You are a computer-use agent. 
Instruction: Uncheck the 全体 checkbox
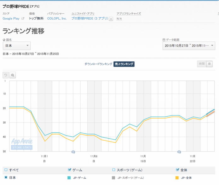click(177, 170)
